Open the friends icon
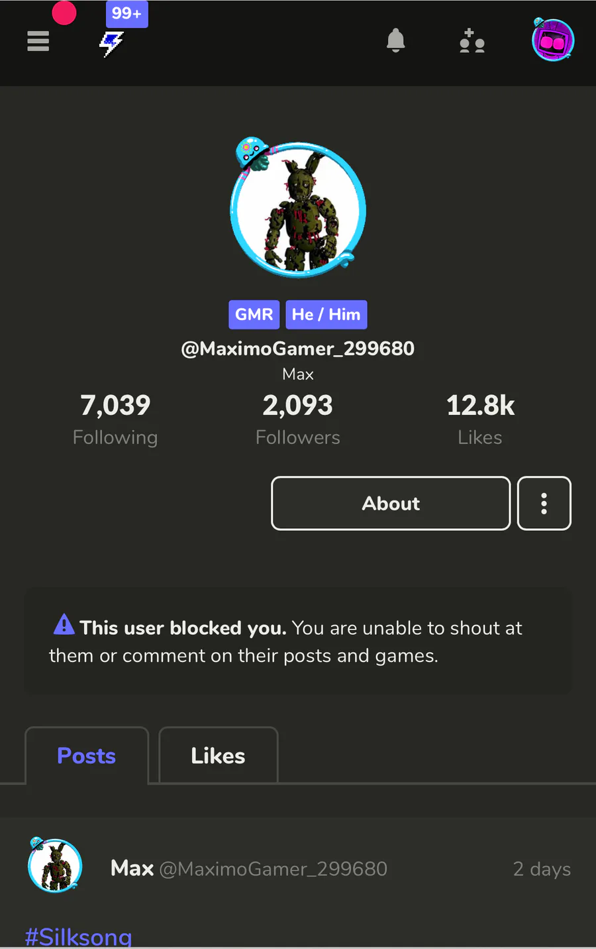The image size is (596, 949). click(472, 41)
